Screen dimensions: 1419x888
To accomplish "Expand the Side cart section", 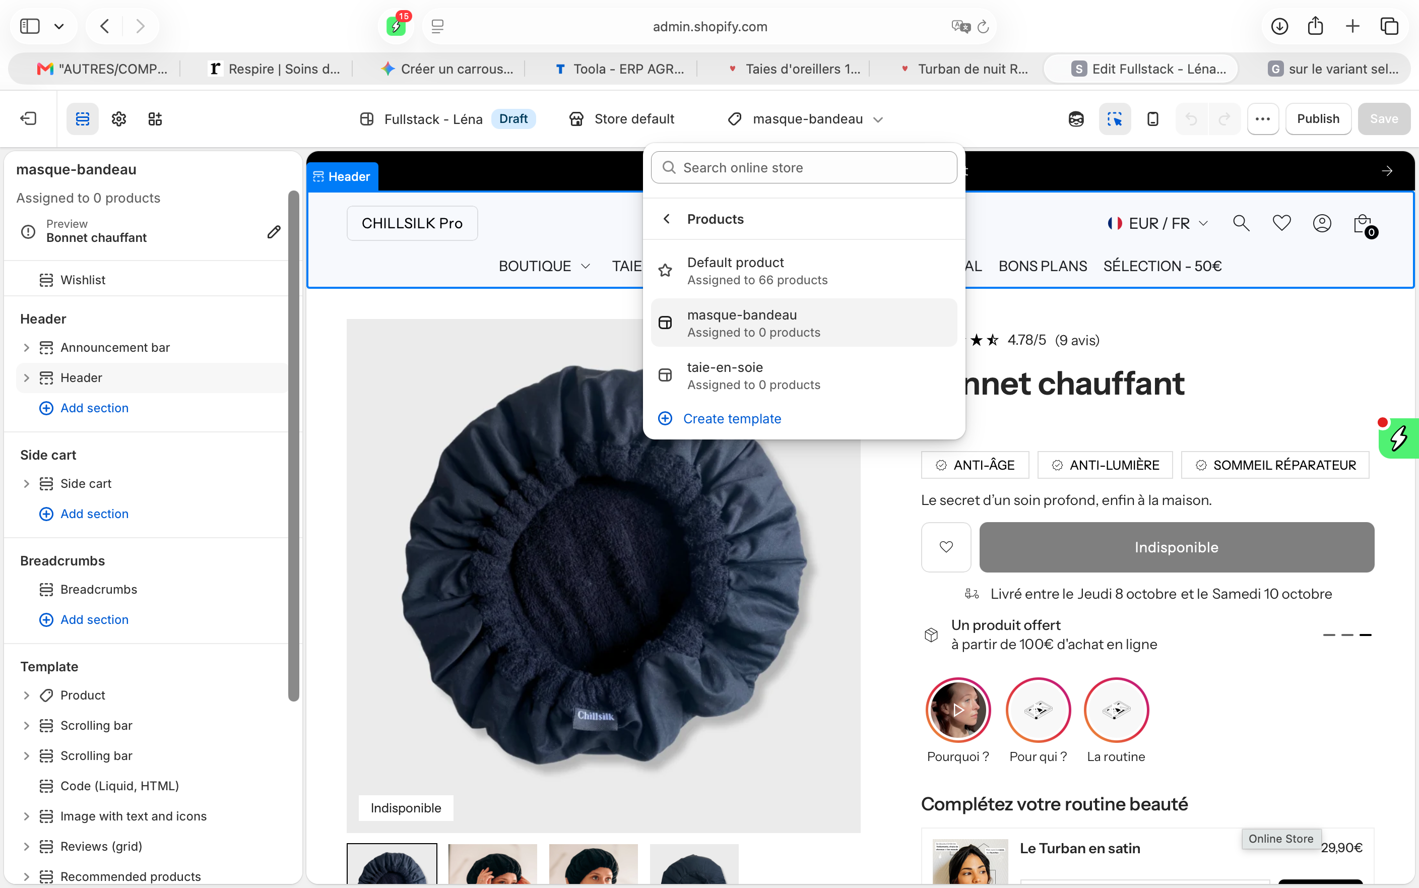I will pyautogui.click(x=26, y=483).
